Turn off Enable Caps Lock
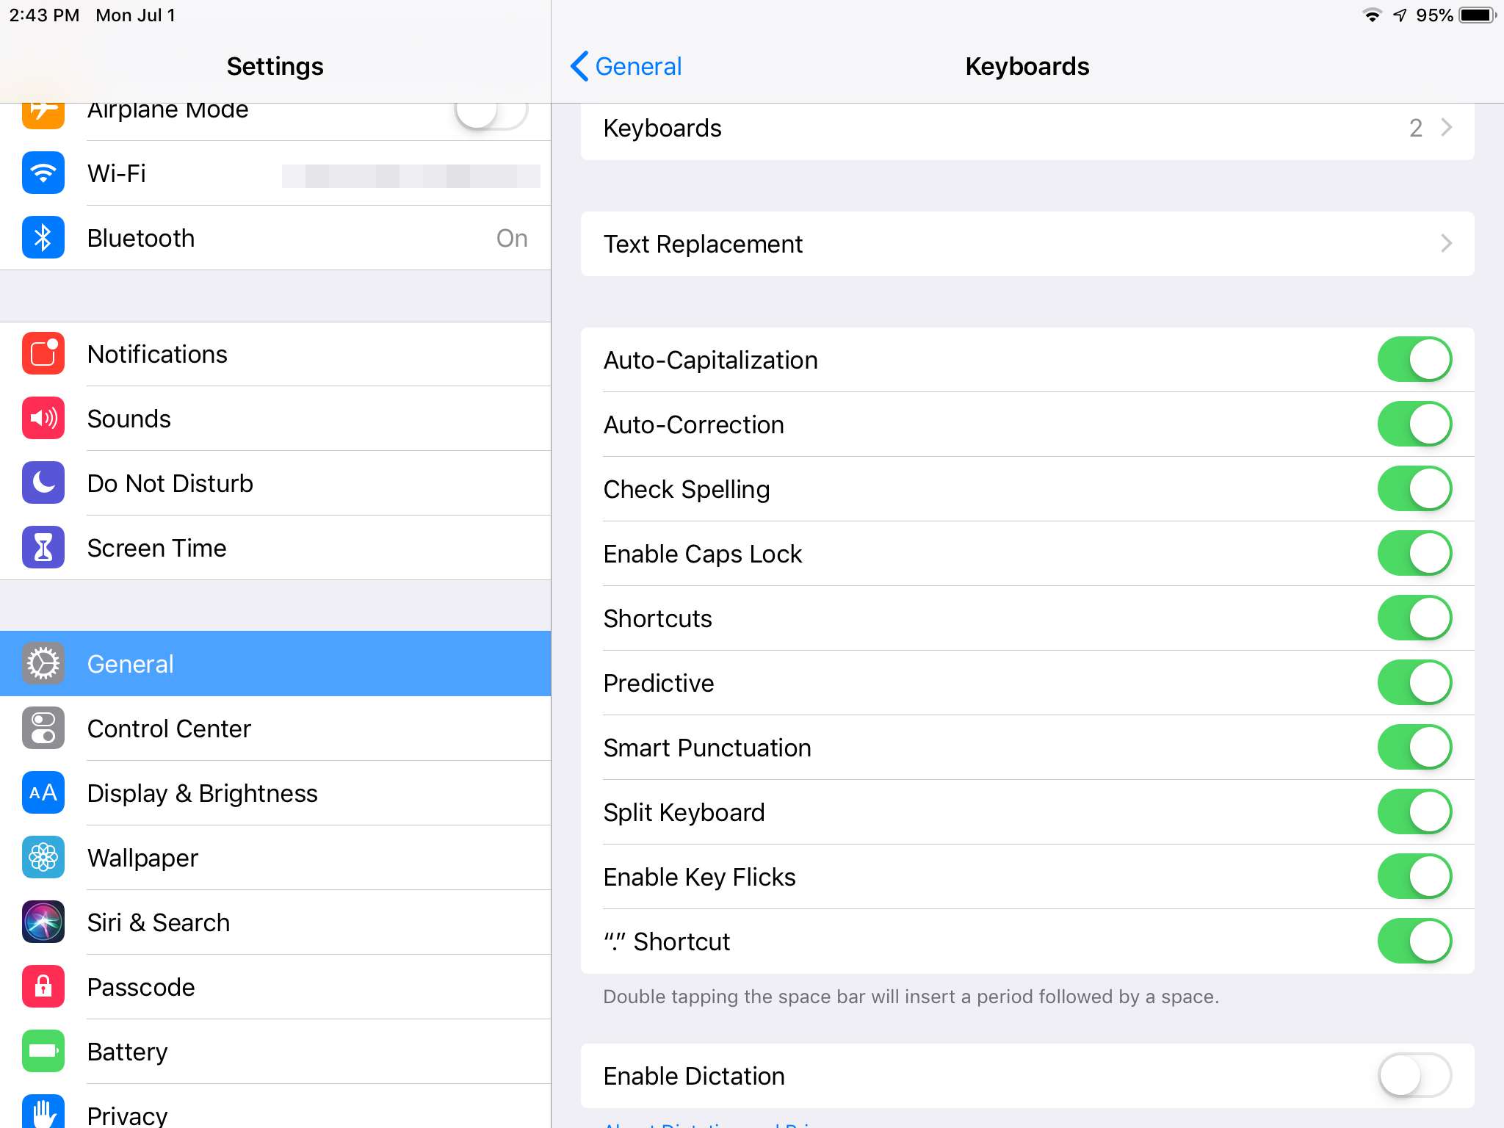The width and height of the screenshot is (1504, 1128). click(x=1414, y=554)
